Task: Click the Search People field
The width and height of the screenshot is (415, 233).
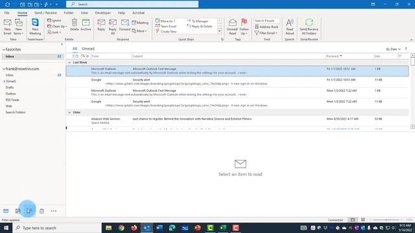Action: pyautogui.click(x=267, y=21)
